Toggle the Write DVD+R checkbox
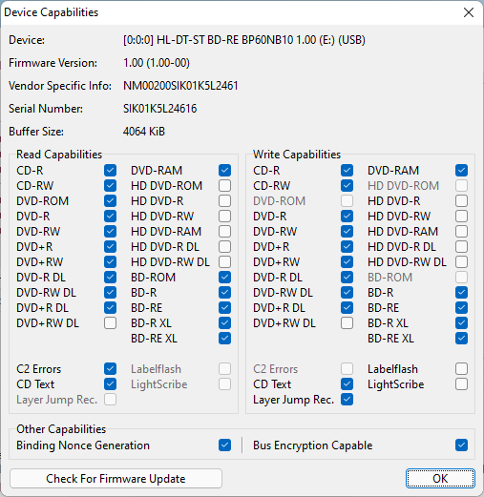The image size is (484, 497). [x=347, y=246]
